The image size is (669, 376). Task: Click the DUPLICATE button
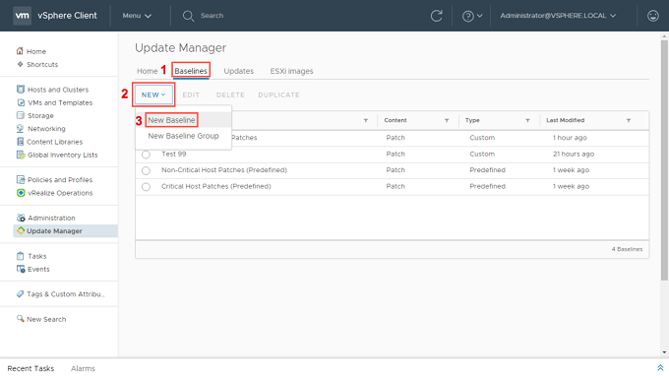click(x=278, y=94)
